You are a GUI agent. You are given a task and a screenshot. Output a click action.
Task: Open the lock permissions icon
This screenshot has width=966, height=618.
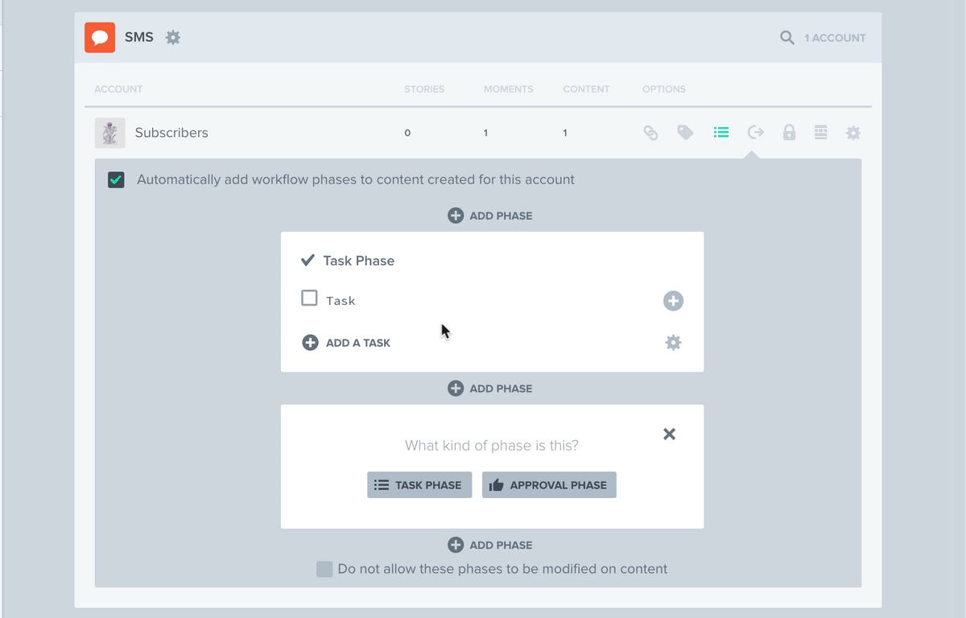tap(789, 132)
